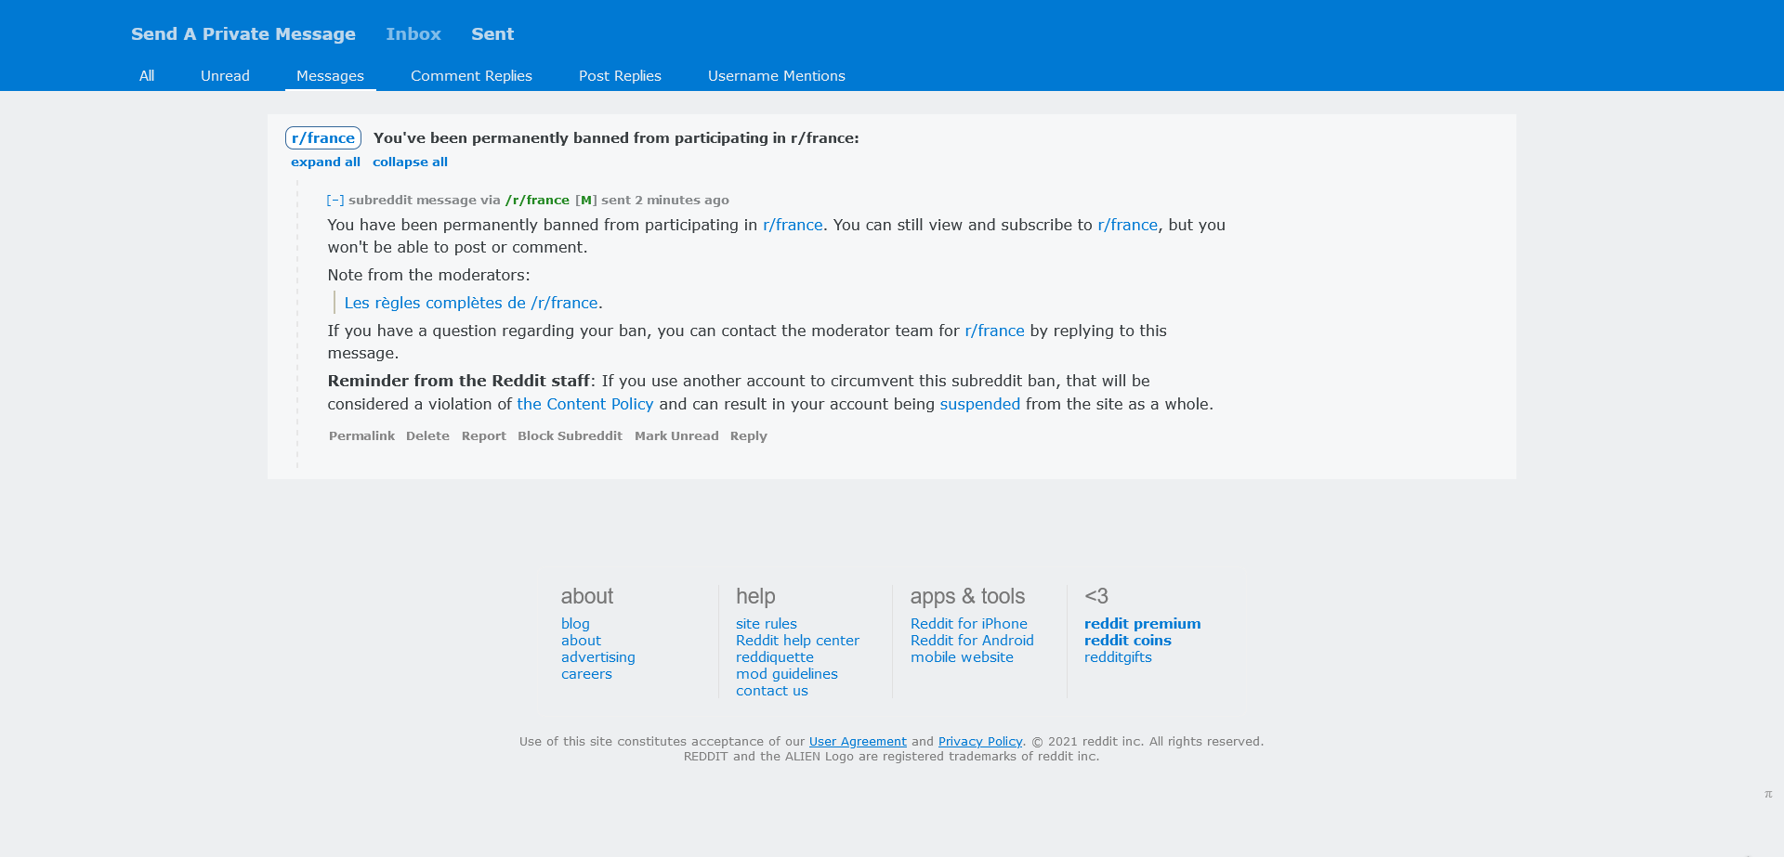Collapse message with the [–] toggle

[335, 201]
